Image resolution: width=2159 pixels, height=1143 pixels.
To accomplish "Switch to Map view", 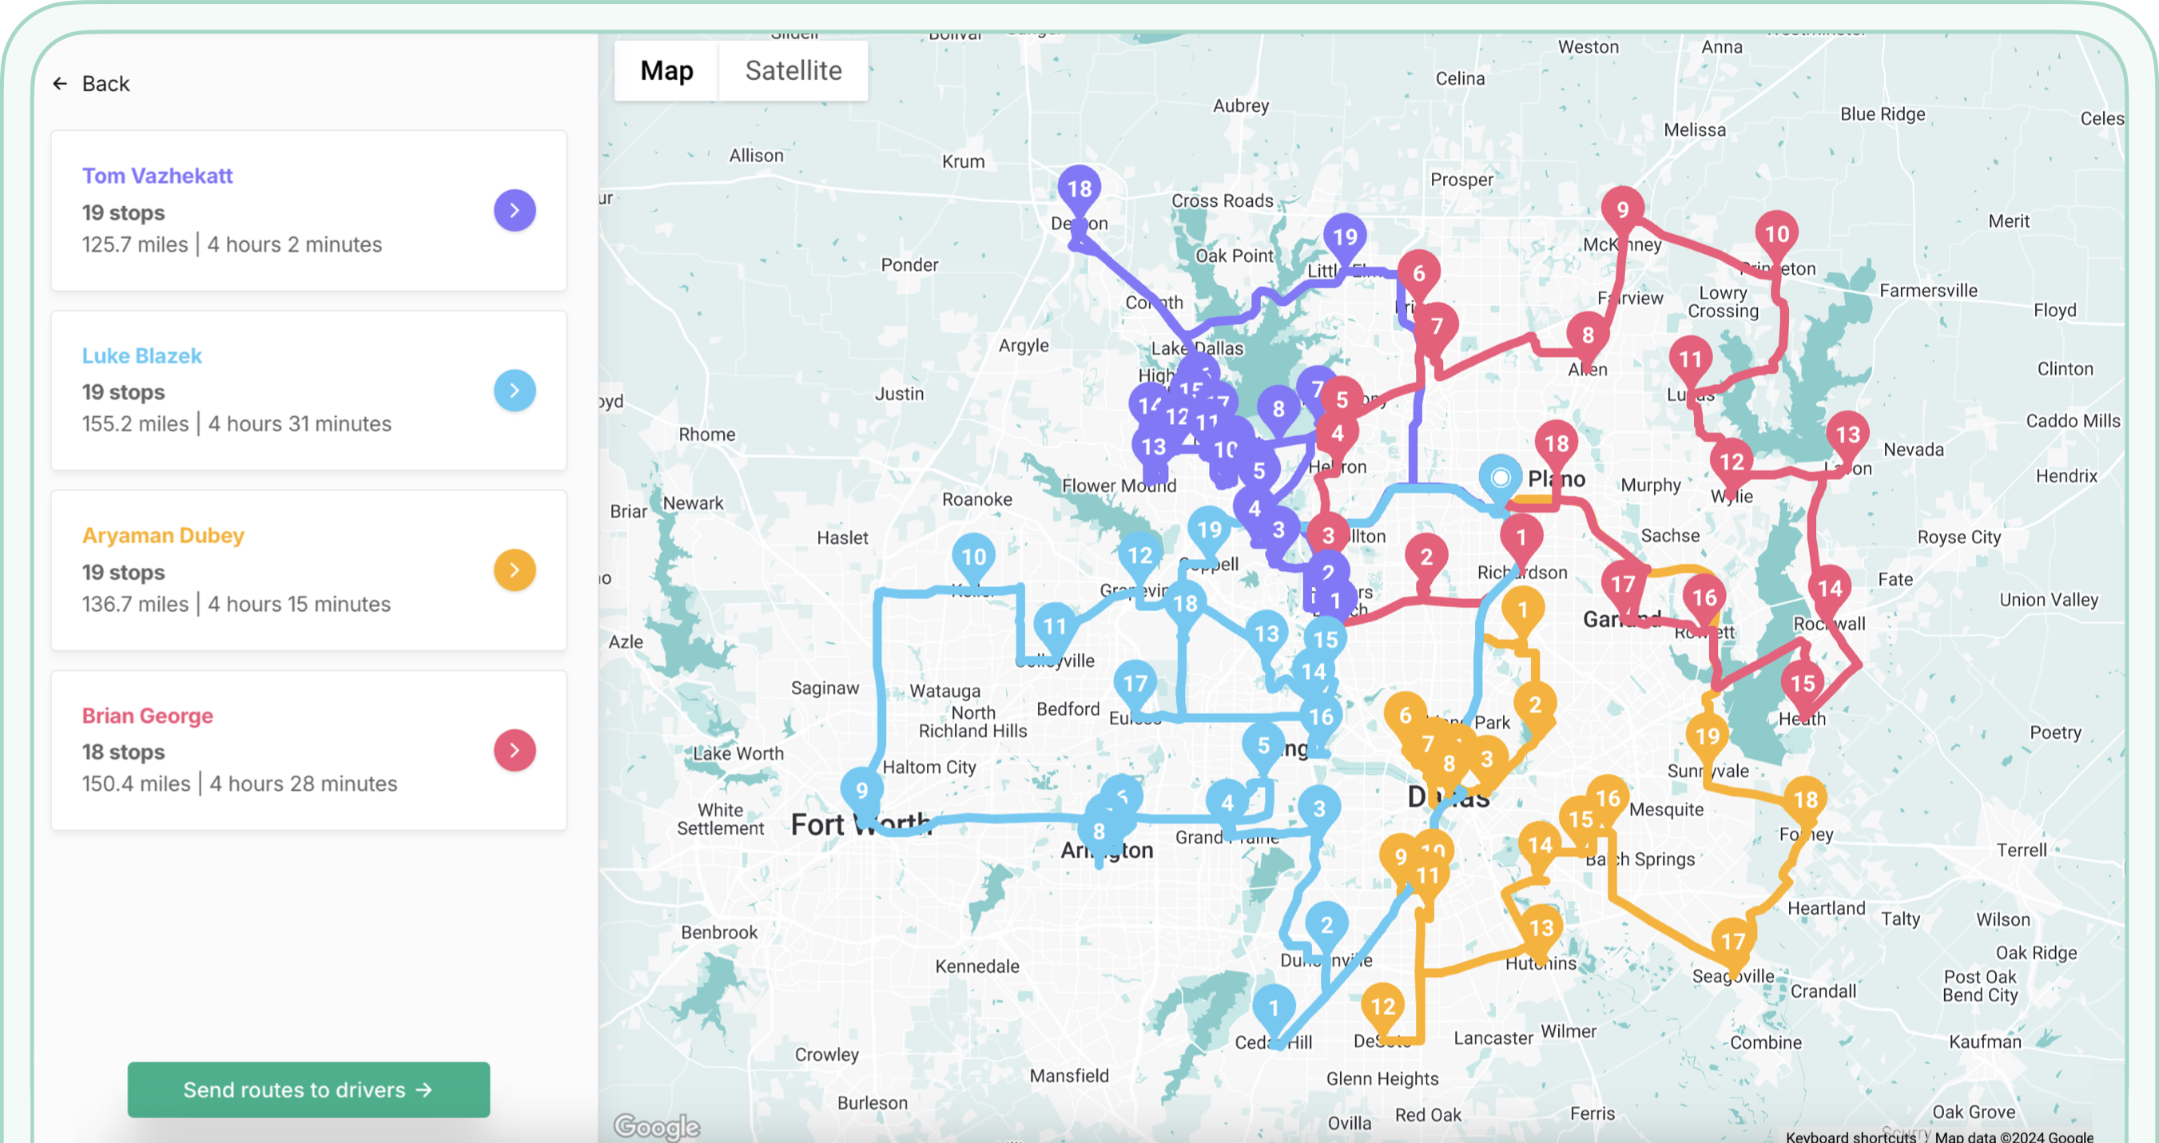I will pyautogui.click(x=666, y=70).
